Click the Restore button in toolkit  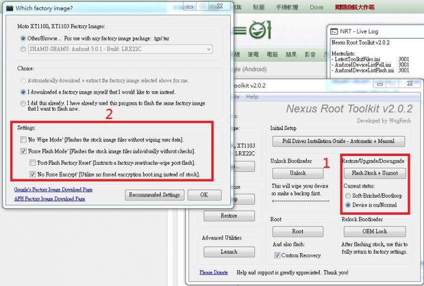pyautogui.click(x=229, y=216)
